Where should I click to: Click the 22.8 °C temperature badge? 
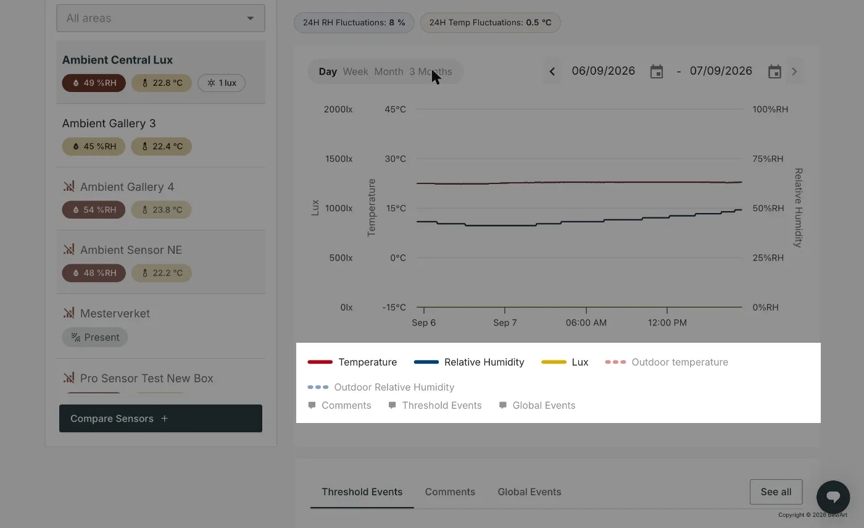pyautogui.click(x=162, y=83)
